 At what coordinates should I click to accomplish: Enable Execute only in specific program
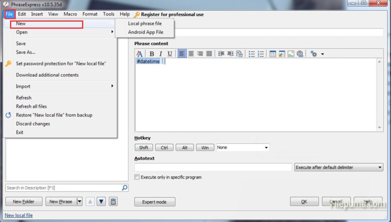pos(137,177)
